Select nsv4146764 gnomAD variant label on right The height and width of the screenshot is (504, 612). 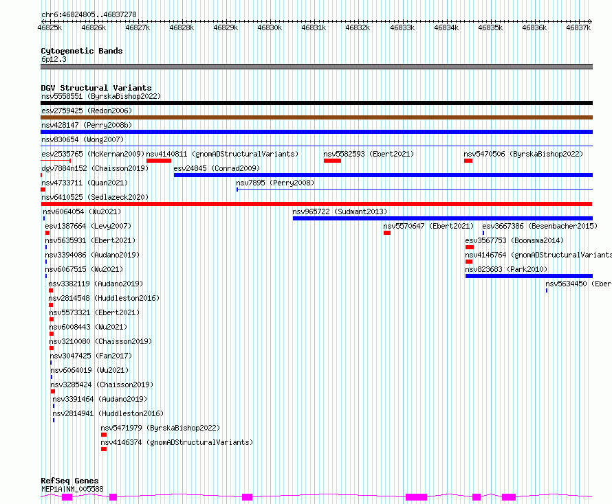[x=538, y=255]
